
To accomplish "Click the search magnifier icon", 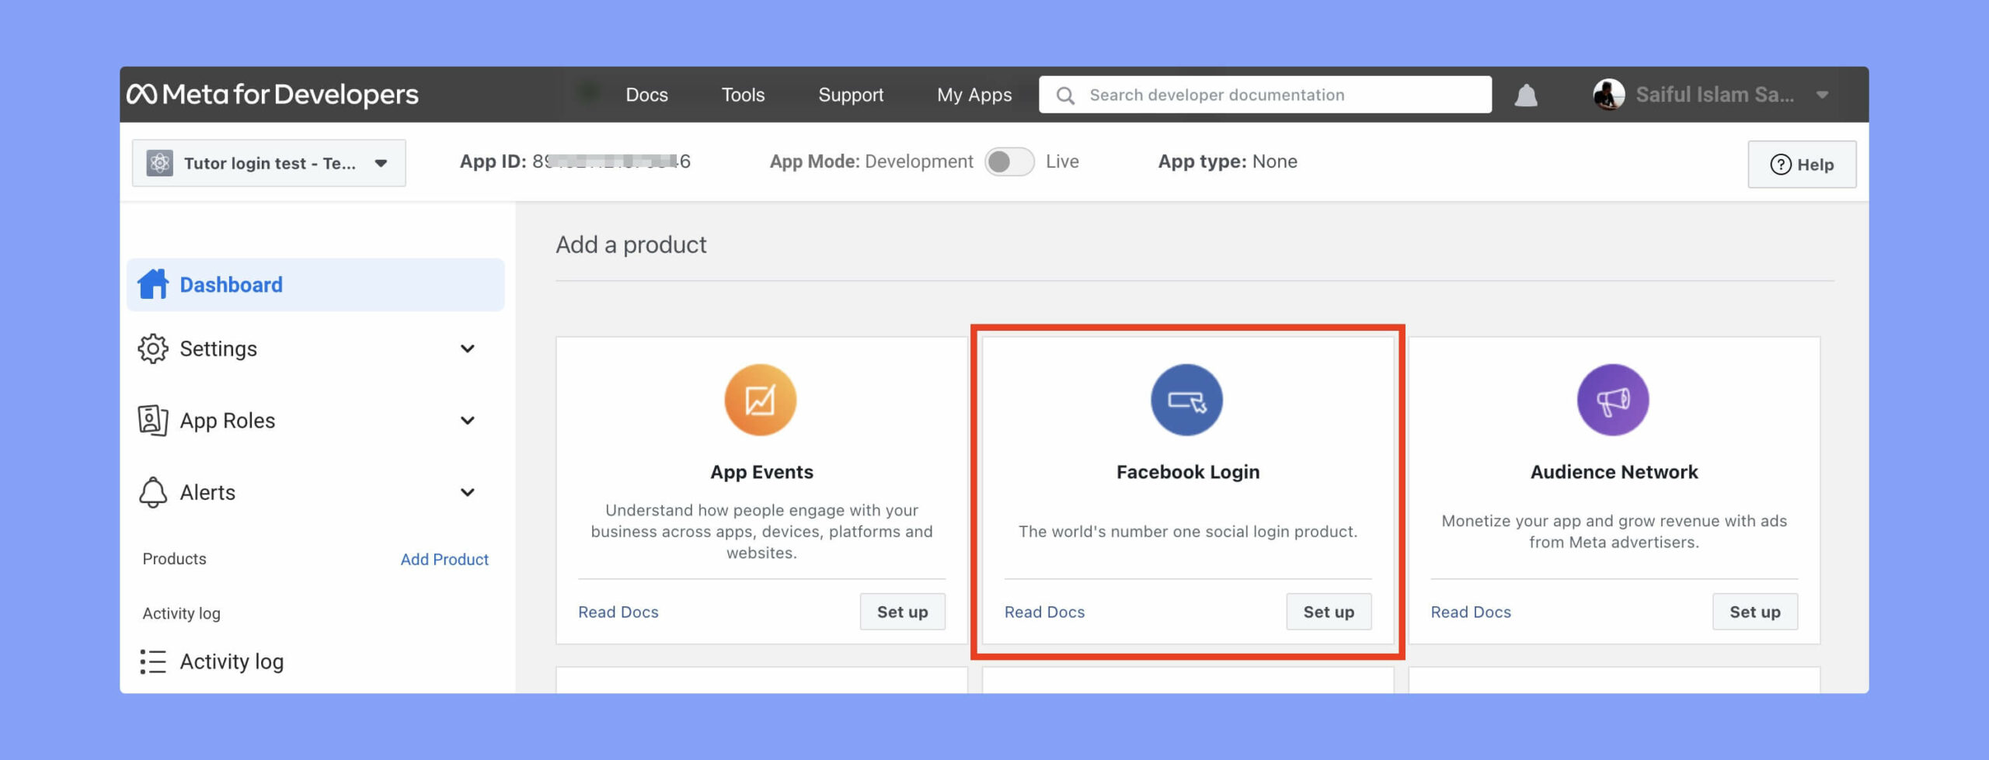I will (x=1065, y=95).
